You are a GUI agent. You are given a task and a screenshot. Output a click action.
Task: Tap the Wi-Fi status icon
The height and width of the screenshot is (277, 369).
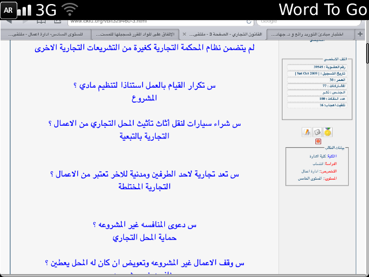(70, 9)
